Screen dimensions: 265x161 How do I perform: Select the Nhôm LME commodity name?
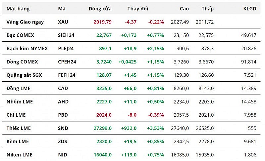[x=20, y=101]
